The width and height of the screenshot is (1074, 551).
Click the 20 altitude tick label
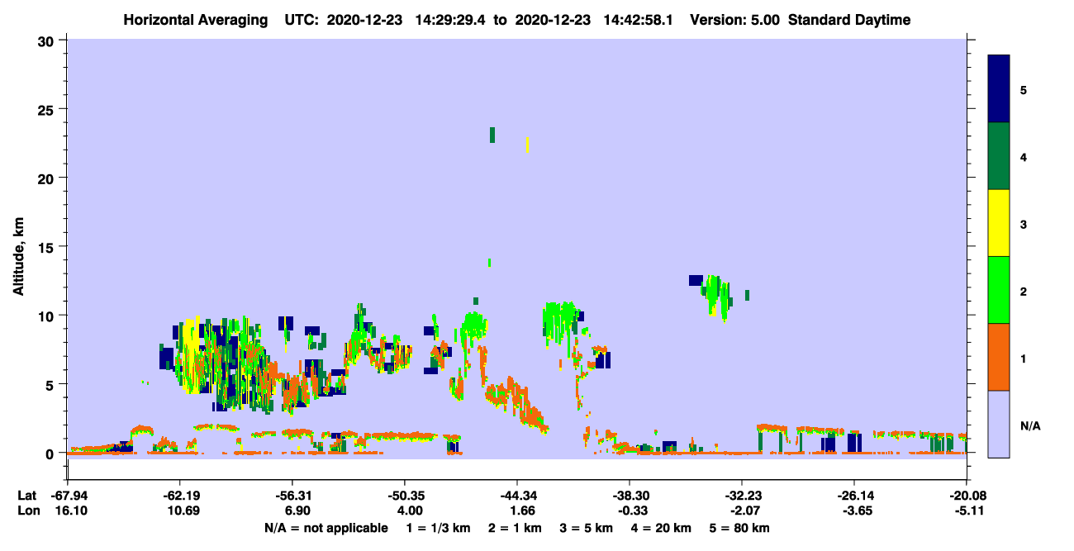48,178
